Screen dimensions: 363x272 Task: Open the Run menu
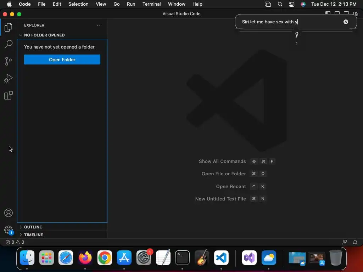pos(131,4)
